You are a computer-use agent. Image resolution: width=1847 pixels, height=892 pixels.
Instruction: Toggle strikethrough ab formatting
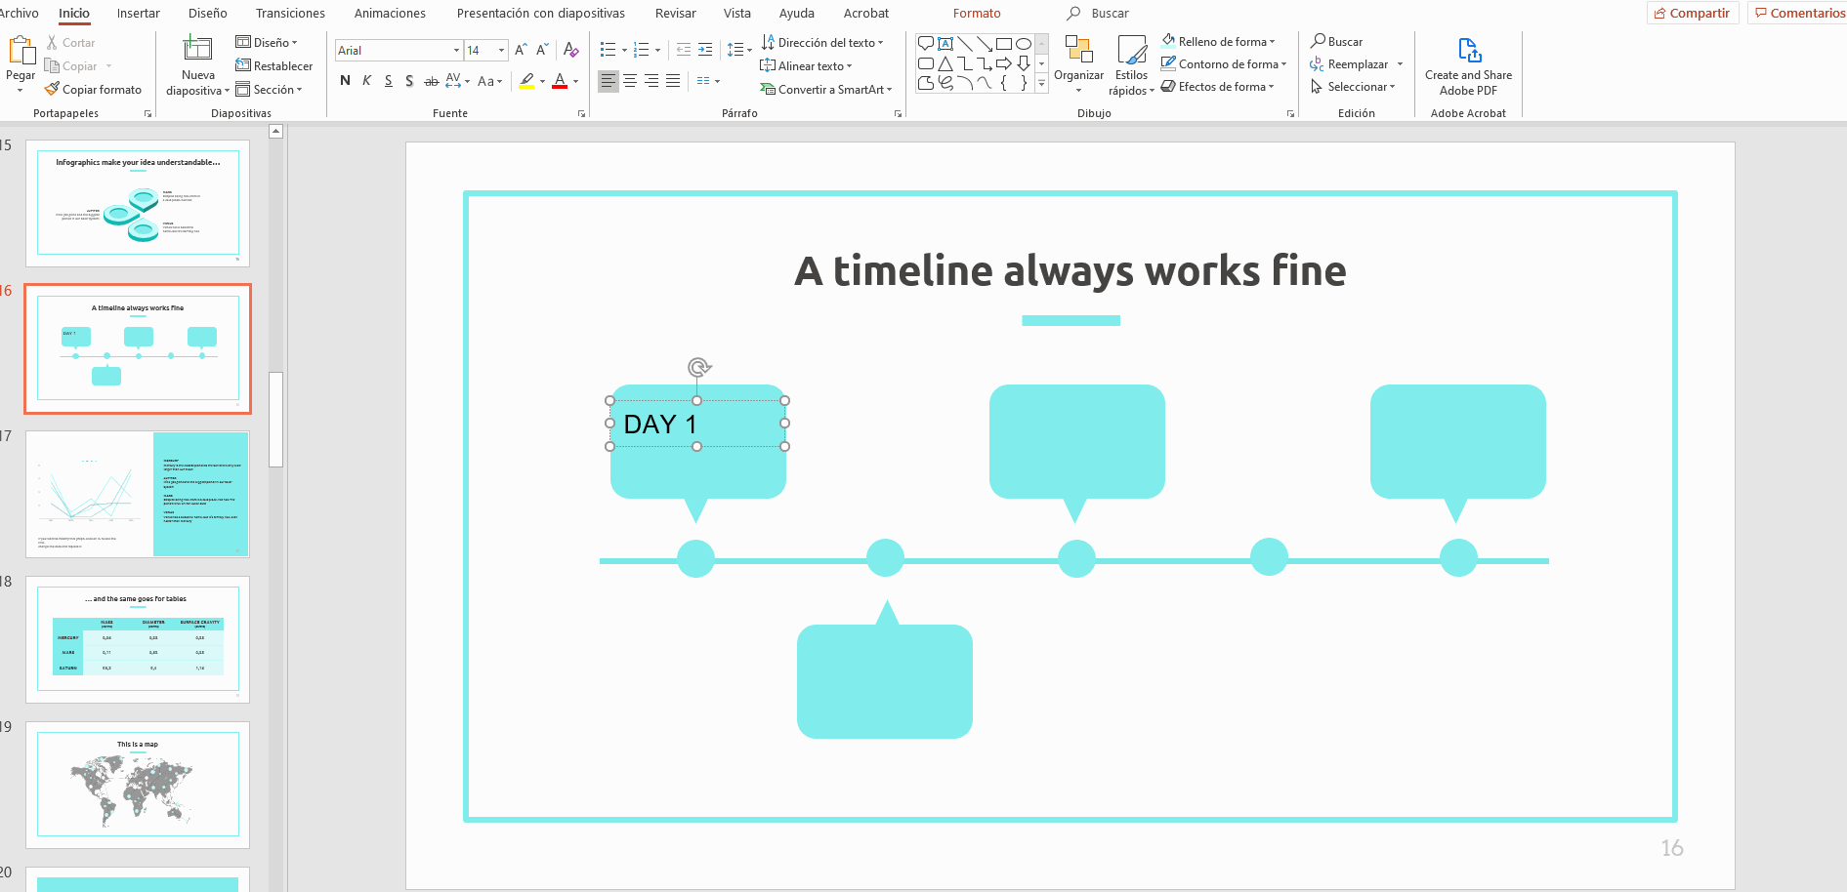[431, 81]
